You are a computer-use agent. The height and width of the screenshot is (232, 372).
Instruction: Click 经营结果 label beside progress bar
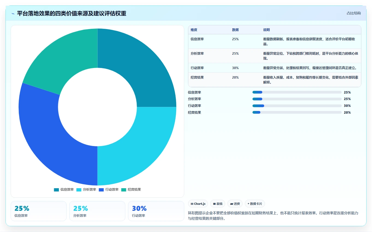[195, 113]
